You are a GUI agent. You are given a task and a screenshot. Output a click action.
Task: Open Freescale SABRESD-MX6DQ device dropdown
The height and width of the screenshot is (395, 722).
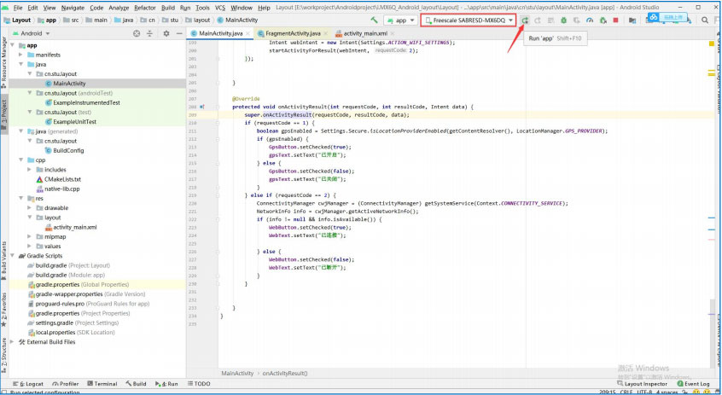point(468,20)
